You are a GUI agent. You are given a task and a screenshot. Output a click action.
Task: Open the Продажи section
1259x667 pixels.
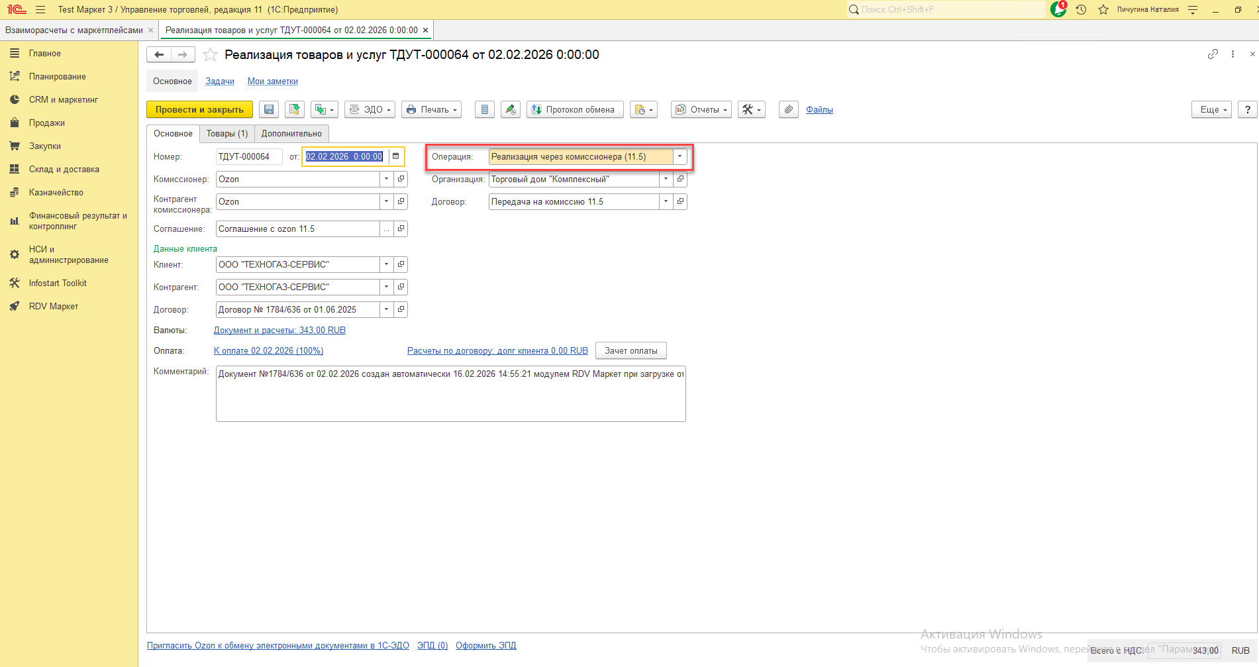pos(47,123)
